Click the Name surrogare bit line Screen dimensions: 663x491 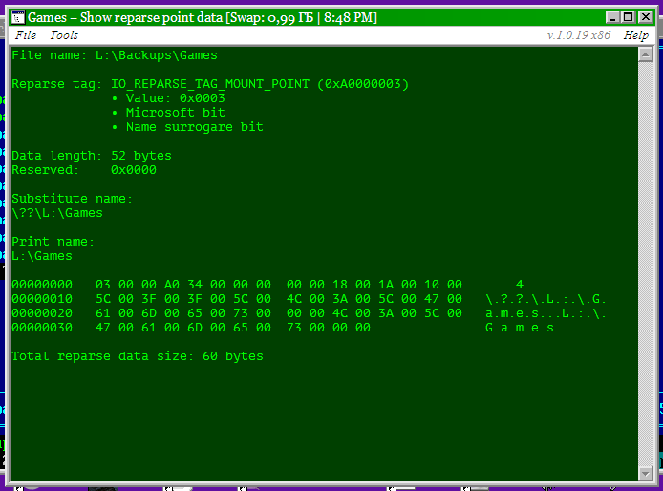coord(195,127)
